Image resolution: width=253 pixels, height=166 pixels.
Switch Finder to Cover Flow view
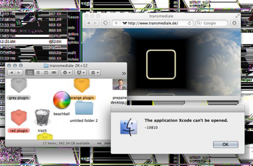54,73
